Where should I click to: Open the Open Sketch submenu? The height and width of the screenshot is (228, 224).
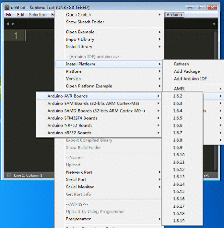tap(109, 15)
